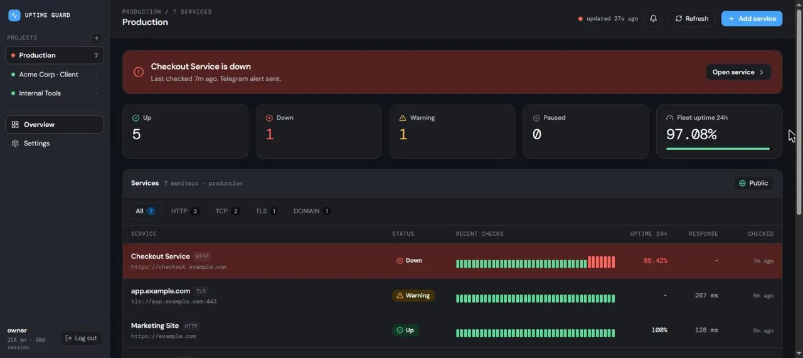Click the https://checkout.example.com URL
This screenshot has height=358, width=803.
[179, 267]
